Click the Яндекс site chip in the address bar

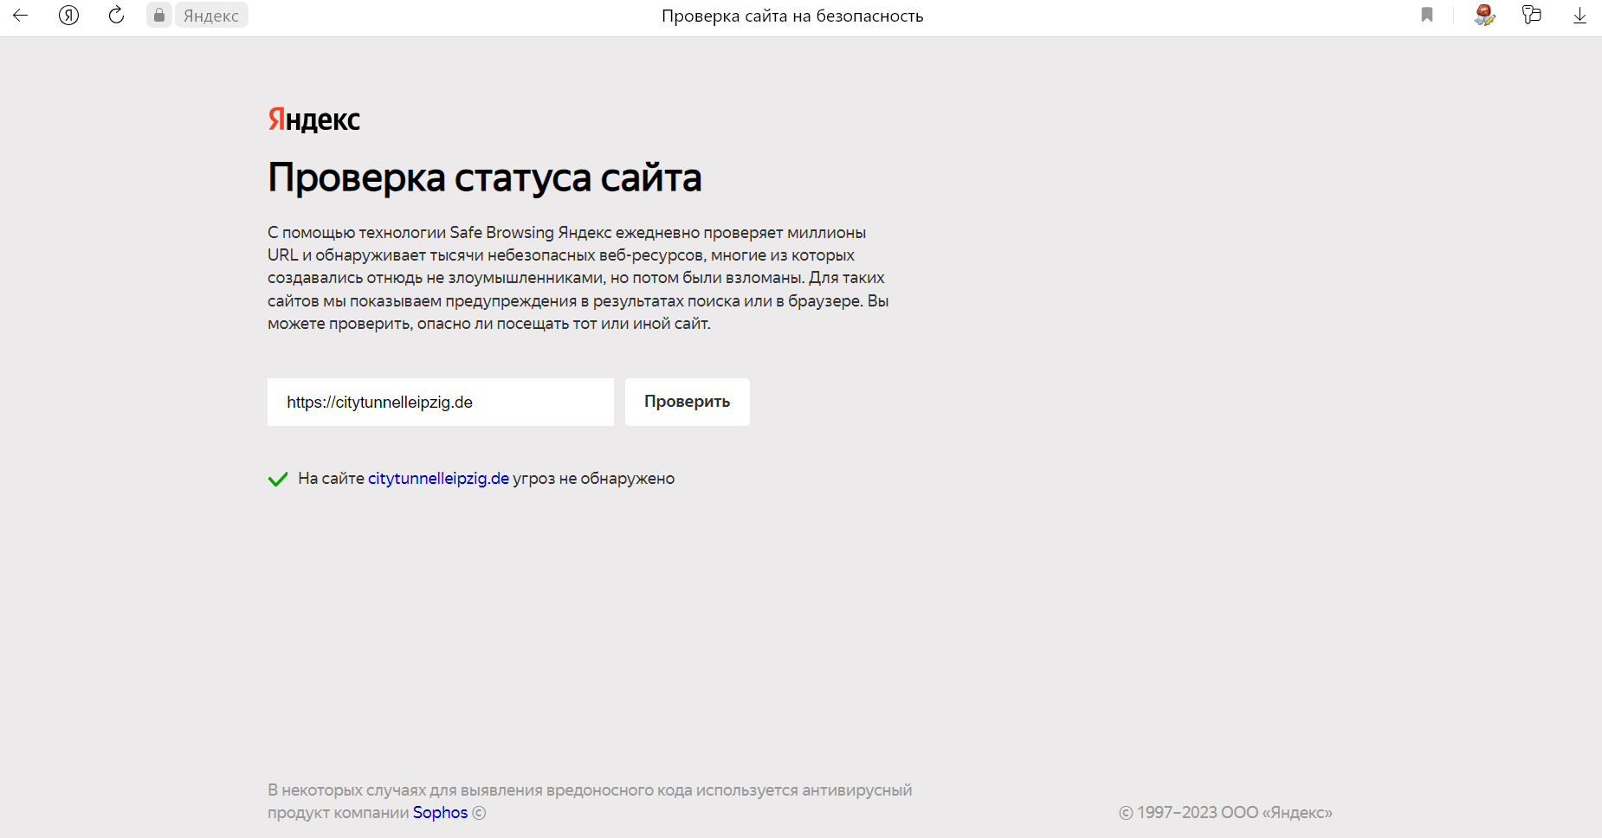(x=211, y=16)
